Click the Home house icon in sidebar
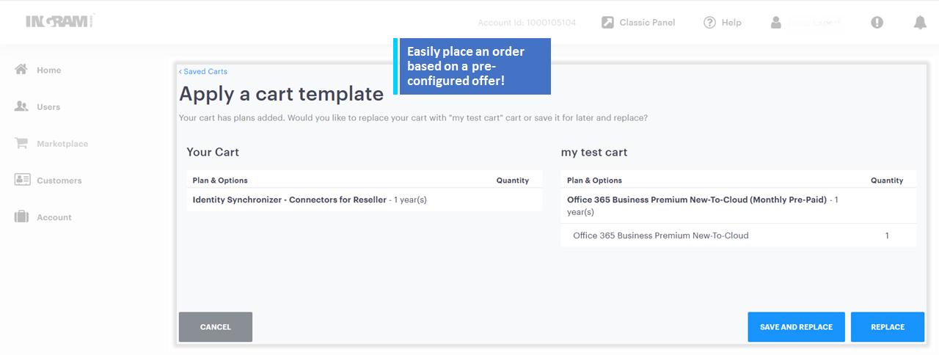939x355 pixels. [x=21, y=70]
